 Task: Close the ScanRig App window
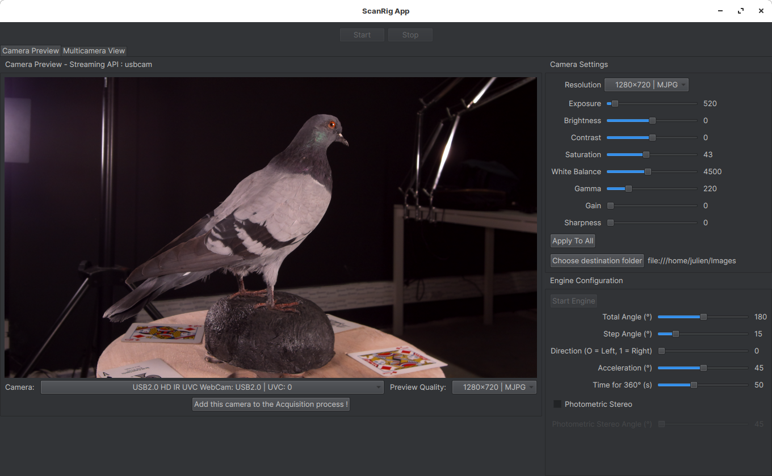pos(760,11)
